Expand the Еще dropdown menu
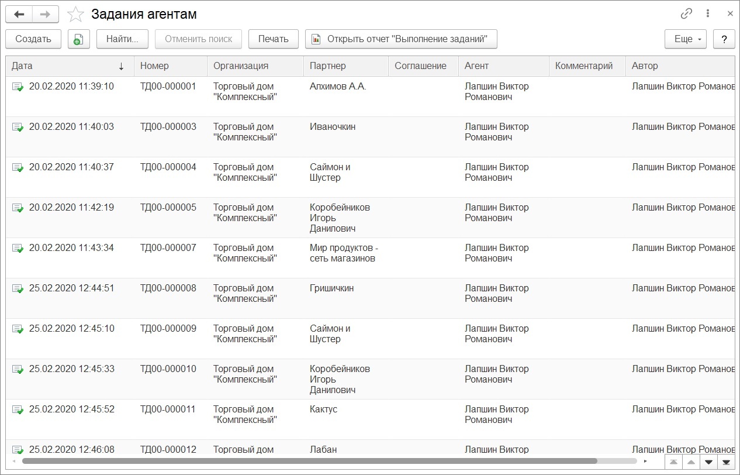 point(686,39)
